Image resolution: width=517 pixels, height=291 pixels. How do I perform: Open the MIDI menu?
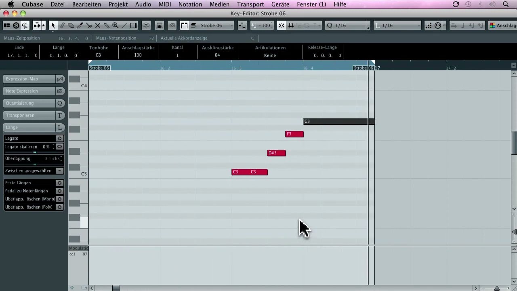[165, 4]
